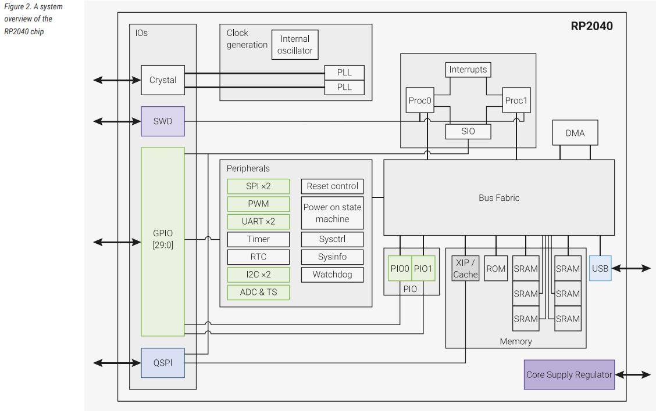Click the DMA block

tap(575, 132)
